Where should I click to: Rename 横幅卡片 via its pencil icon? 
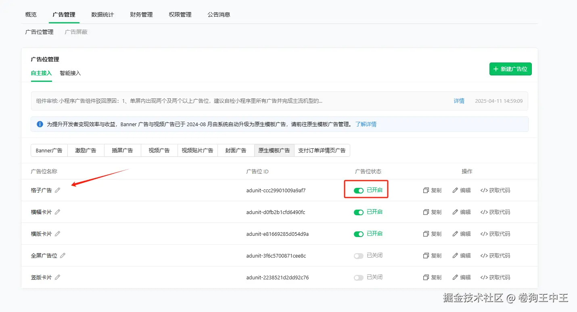click(58, 212)
